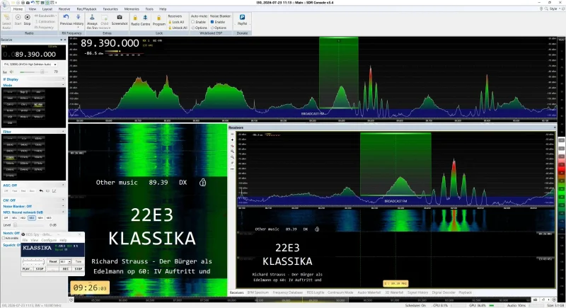The width and height of the screenshot is (566, 308).
Task: Click the Start radio icon
Action: [x=18, y=17]
